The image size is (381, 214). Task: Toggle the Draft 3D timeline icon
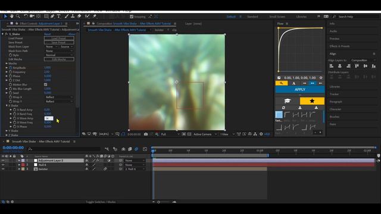(x=115, y=149)
